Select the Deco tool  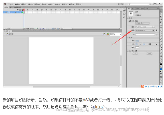[x=161, y=41]
